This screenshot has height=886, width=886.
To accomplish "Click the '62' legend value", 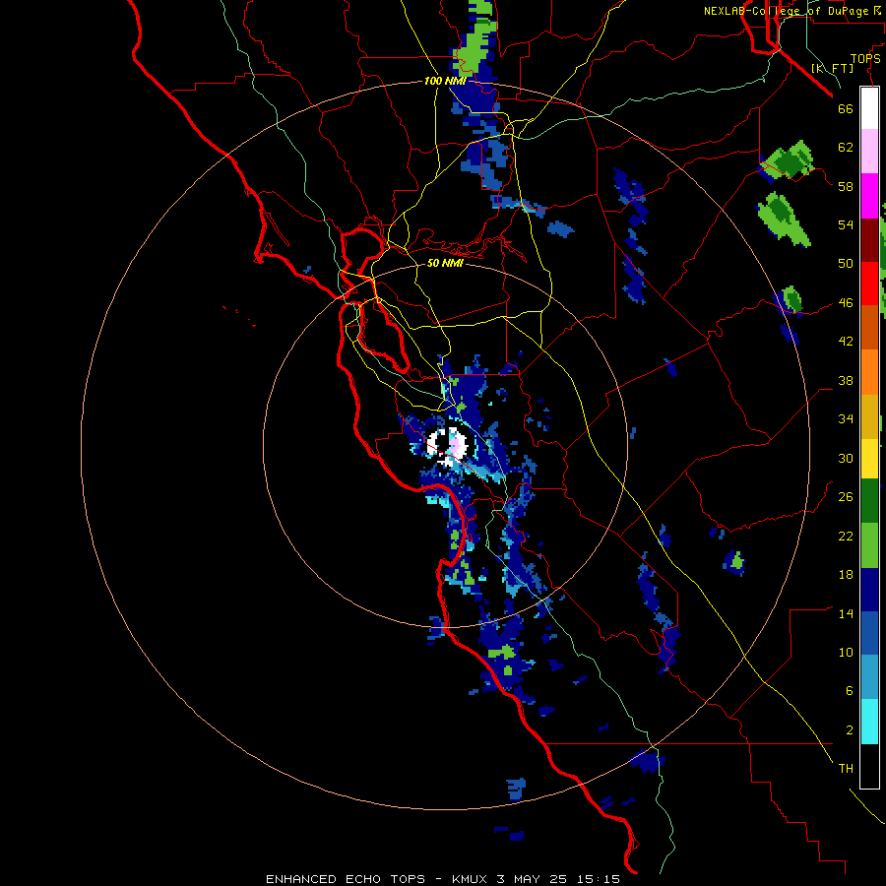I will tap(846, 148).
